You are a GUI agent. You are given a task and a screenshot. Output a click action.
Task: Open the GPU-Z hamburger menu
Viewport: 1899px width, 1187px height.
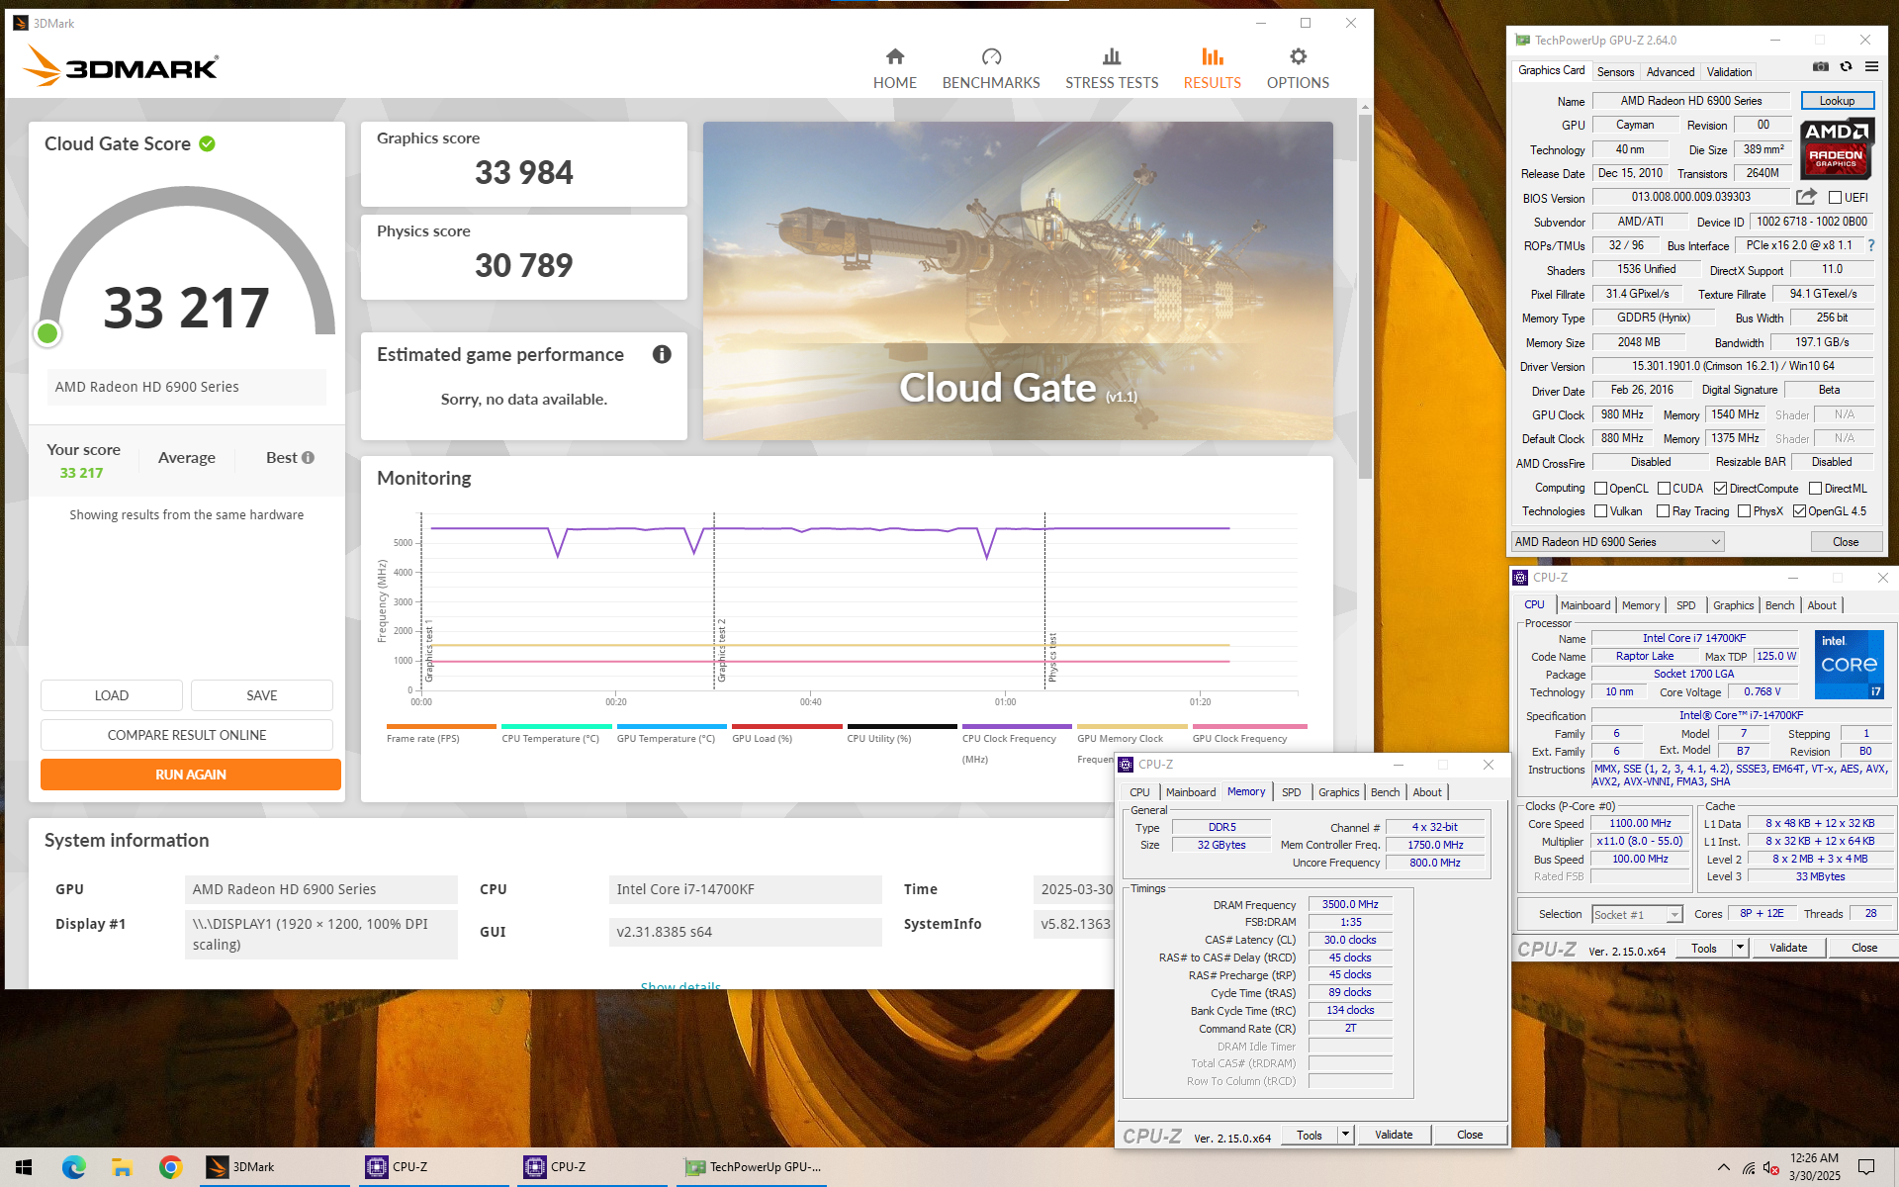1871,66
